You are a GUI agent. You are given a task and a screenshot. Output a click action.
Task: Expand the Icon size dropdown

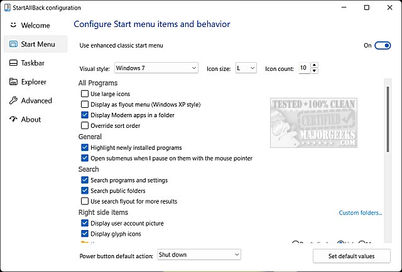click(x=245, y=68)
